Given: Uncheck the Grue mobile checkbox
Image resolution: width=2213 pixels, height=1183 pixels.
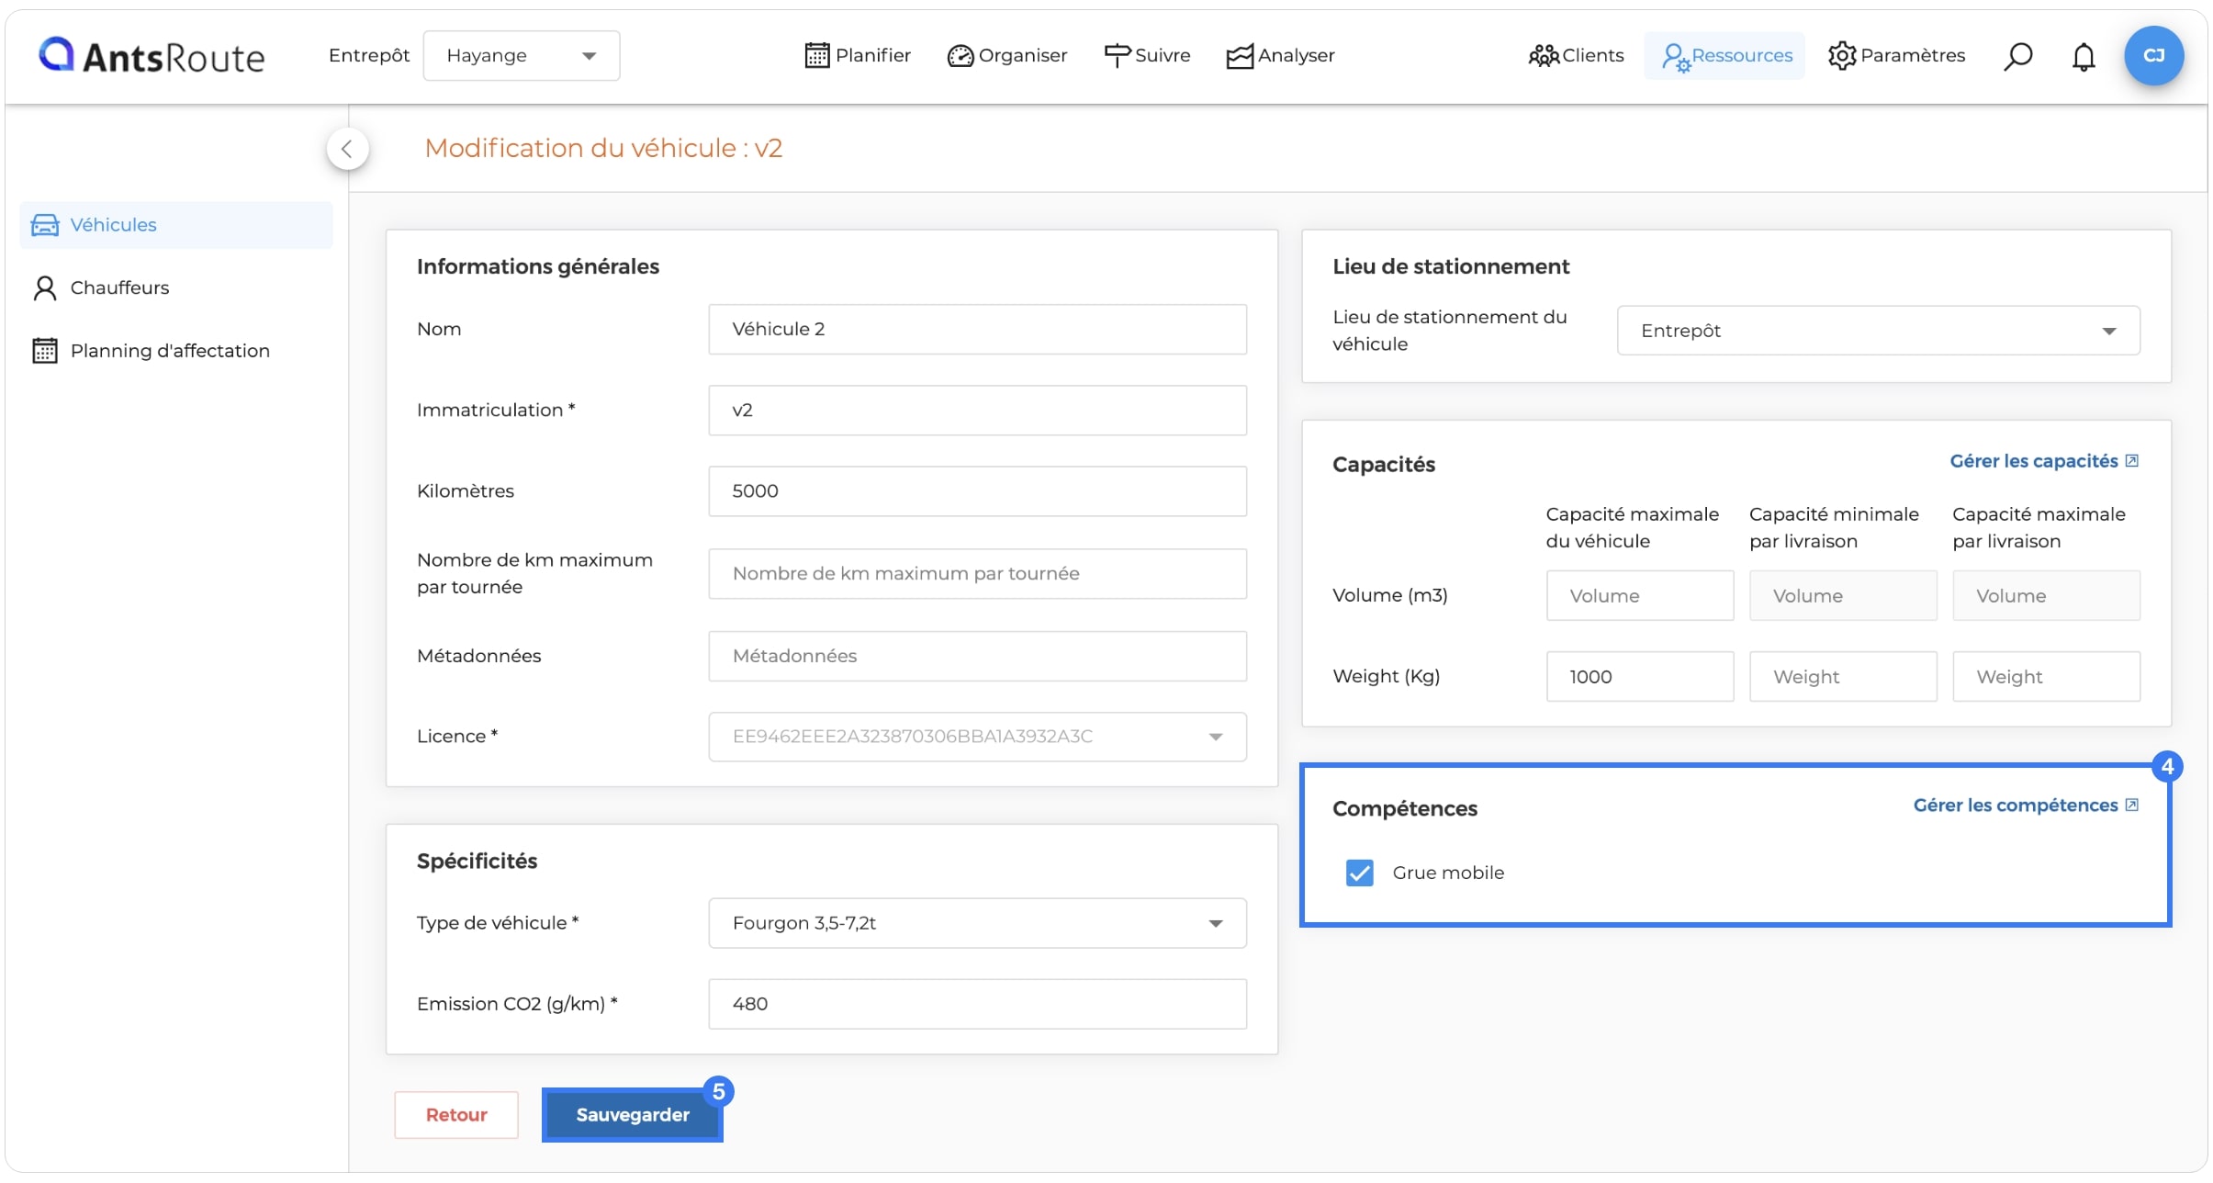Looking at the screenshot, I should (1359, 873).
